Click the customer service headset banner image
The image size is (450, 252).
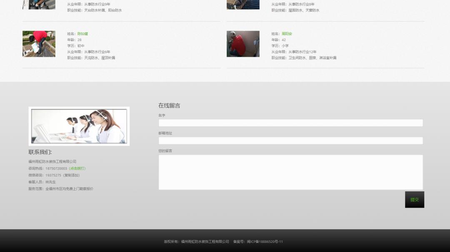[x=79, y=126]
